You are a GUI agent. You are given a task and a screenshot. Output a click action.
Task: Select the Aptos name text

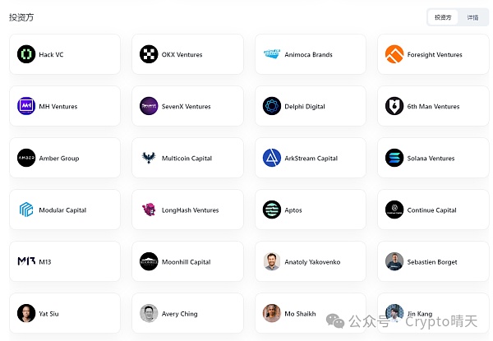coord(293,210)
